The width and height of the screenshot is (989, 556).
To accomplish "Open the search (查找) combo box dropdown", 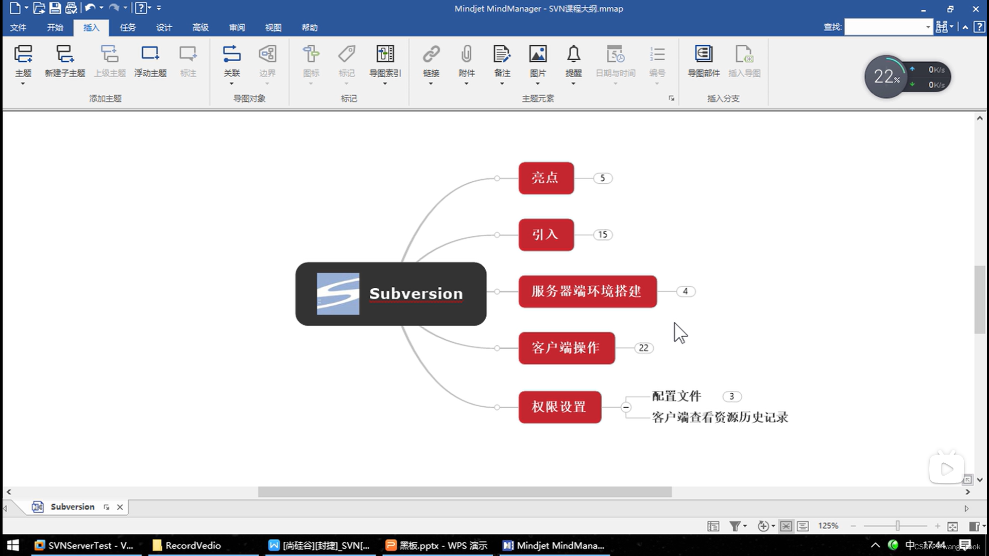I will (927, 27).
